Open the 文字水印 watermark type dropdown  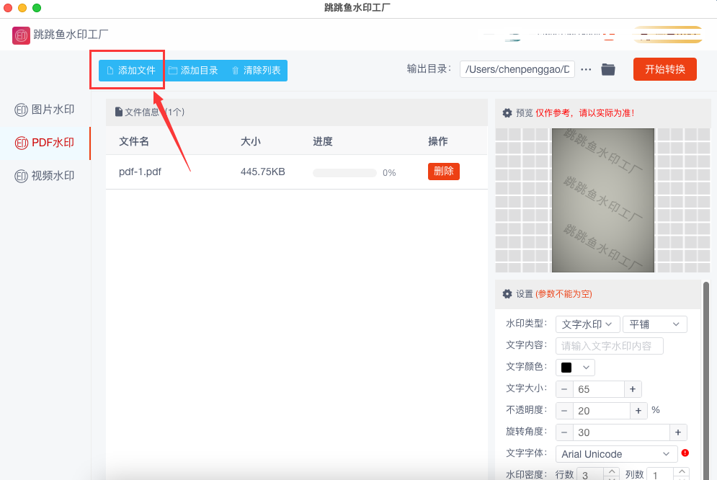tap(588, 324)
